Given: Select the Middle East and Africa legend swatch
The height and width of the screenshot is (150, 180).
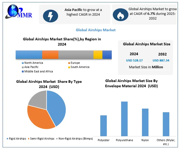Looking at the screenshot, I should [23, 71].
